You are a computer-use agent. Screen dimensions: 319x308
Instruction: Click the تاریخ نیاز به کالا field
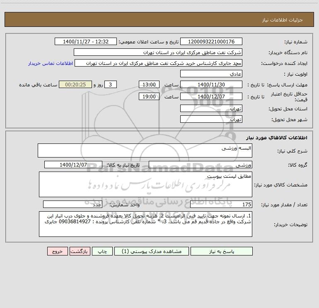point(73,165)
